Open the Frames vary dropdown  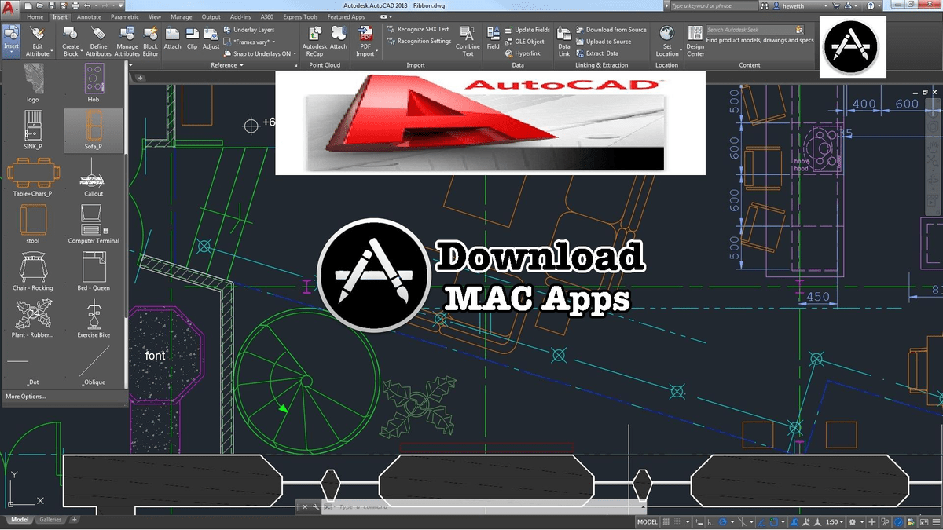pyautogui.click(x=273, y=42)
